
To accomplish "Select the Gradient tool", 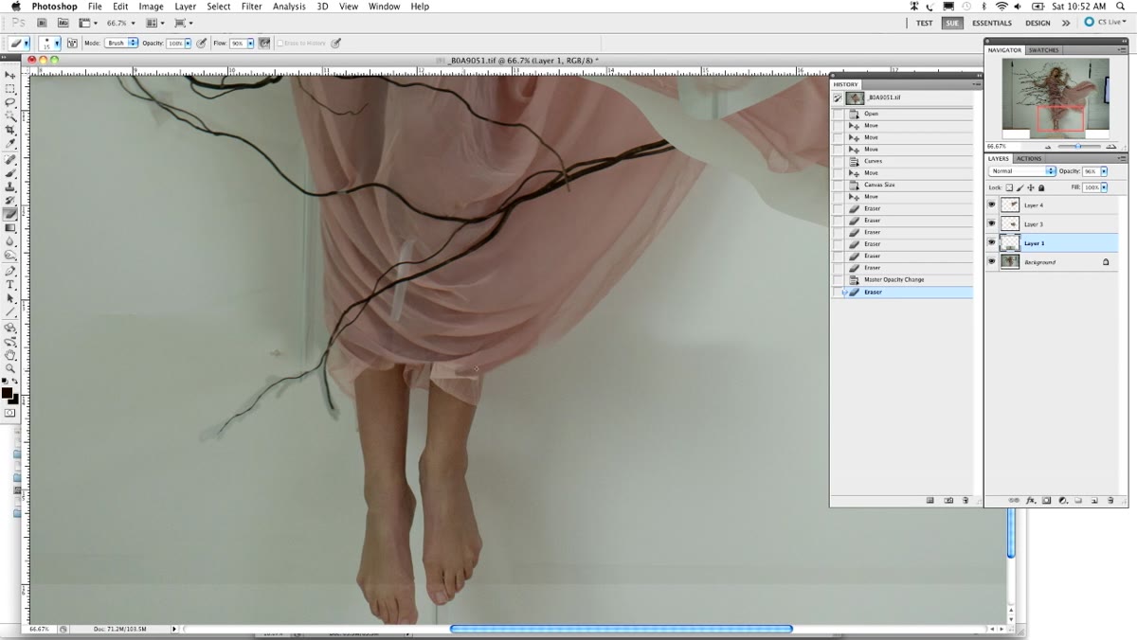I will pyautogui.click(x=10, y=228).
